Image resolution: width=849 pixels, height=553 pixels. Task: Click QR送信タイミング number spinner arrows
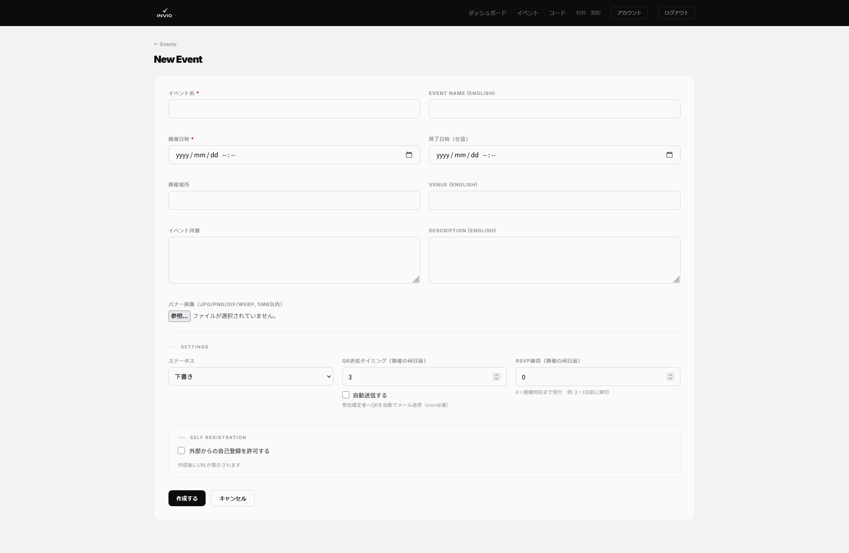pos(497,377)
